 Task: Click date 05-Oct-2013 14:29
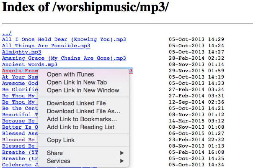[196, 39]
